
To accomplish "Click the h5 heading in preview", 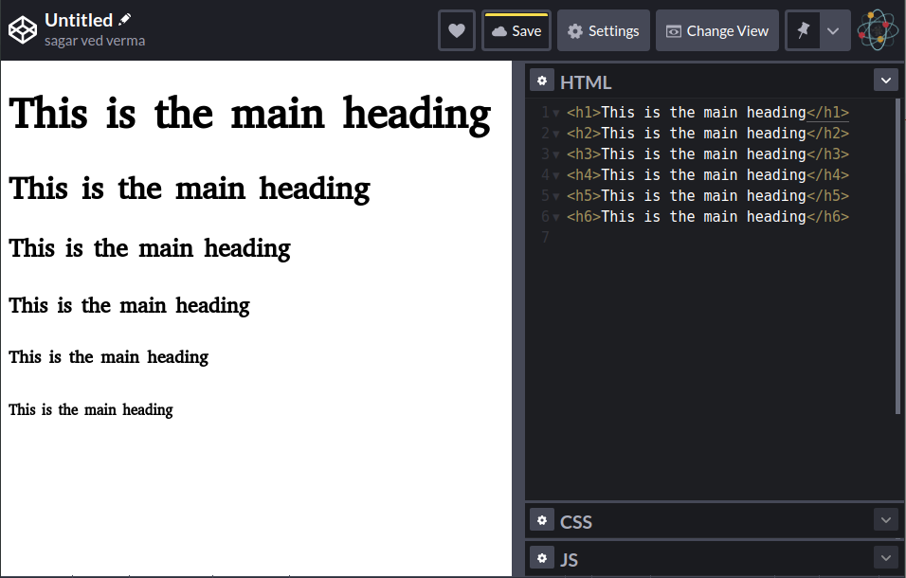I will [x=109, y=357].
